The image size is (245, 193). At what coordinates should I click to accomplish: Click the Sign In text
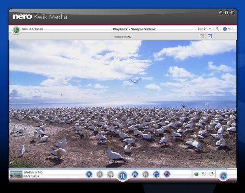pyautogui.click(x=202, y=29)
